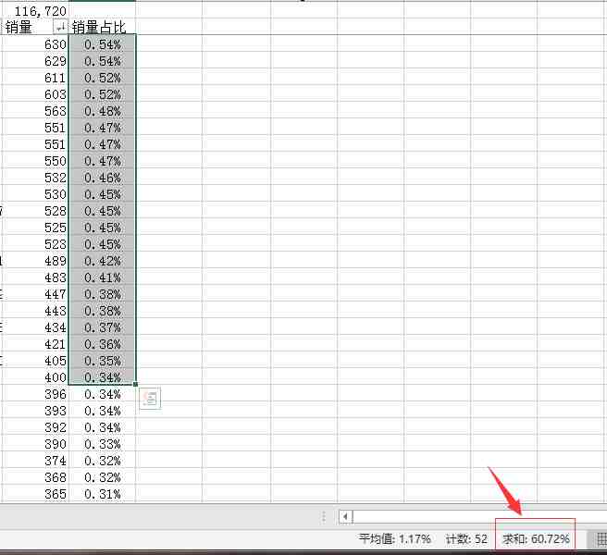
Task: Select the sales cell 434
Action: click(x=35, y=327)
